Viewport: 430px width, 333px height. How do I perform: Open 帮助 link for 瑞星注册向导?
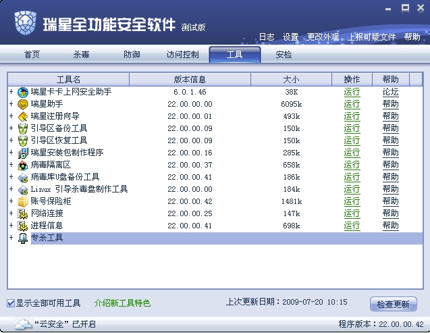click(x=390, y=116)
